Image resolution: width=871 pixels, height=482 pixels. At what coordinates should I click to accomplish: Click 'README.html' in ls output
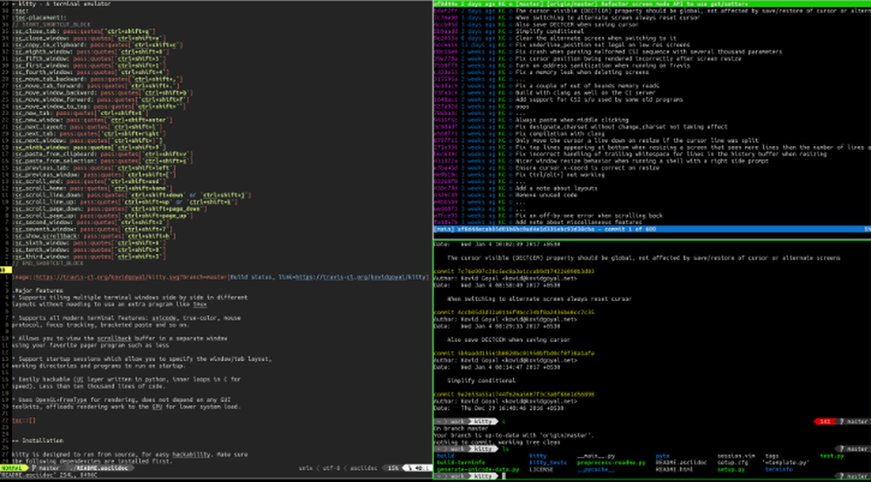tap(674, 469)
